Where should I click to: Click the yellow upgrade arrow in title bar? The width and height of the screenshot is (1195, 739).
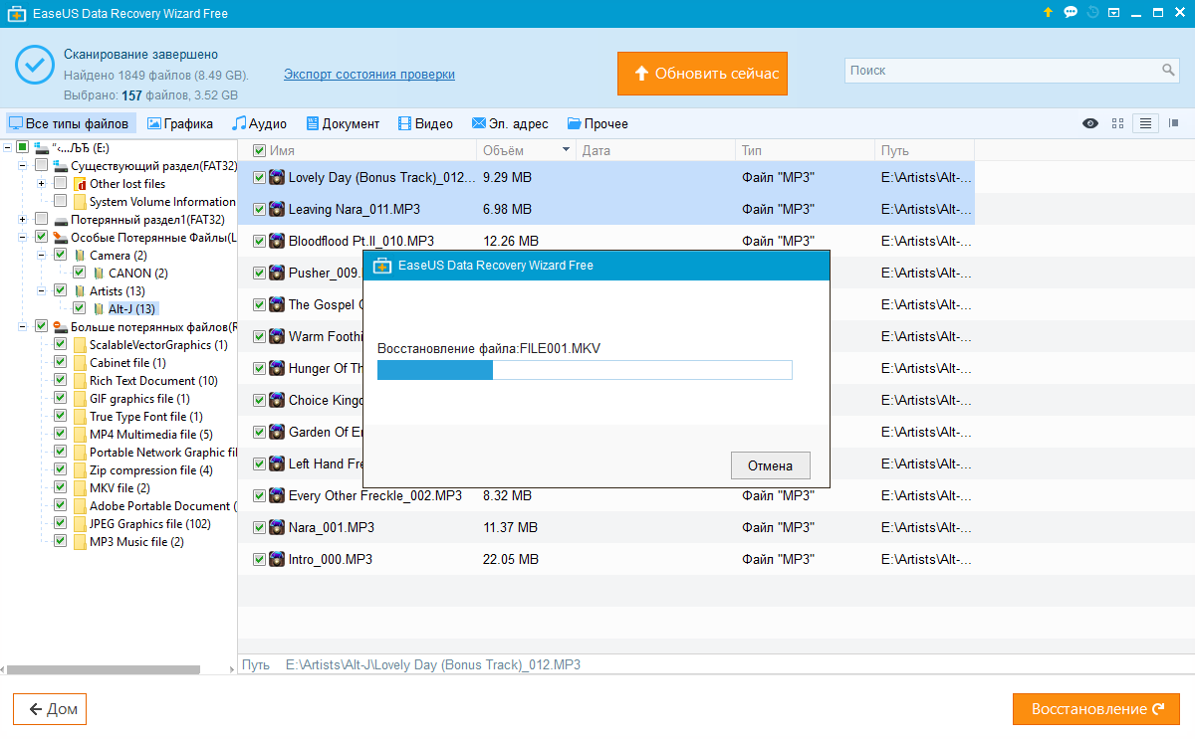1047,13
